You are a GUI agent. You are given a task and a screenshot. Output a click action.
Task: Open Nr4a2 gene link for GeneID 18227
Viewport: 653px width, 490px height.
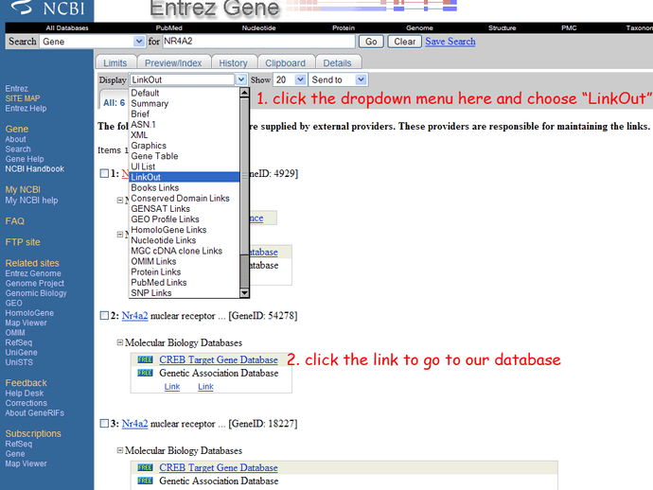click(134, 424)
